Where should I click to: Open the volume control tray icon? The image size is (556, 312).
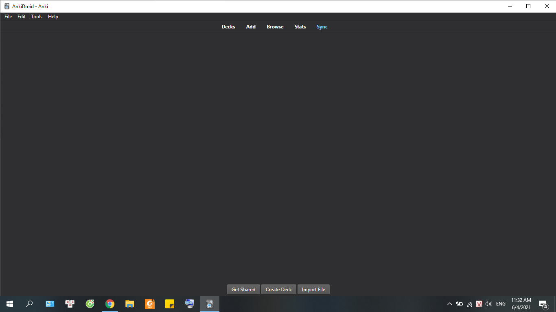(x=489, y=304)
